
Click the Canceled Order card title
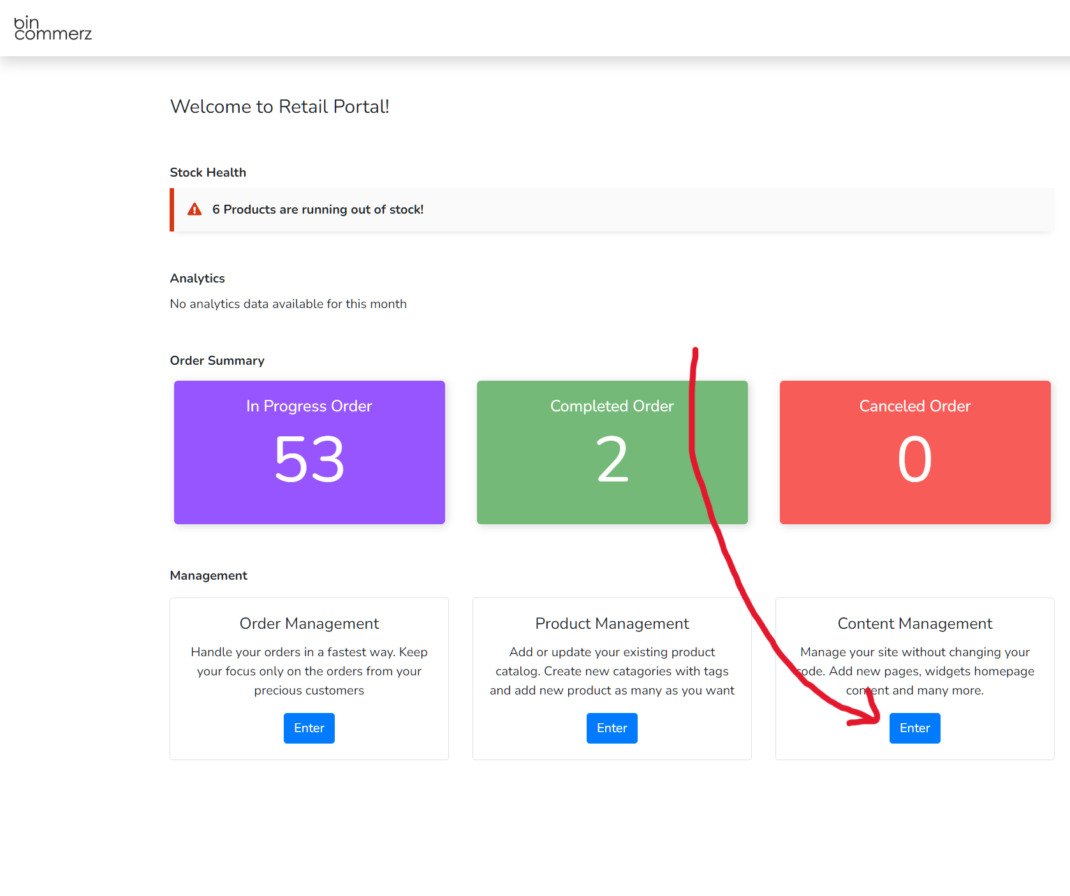click(x=914, y=406)
